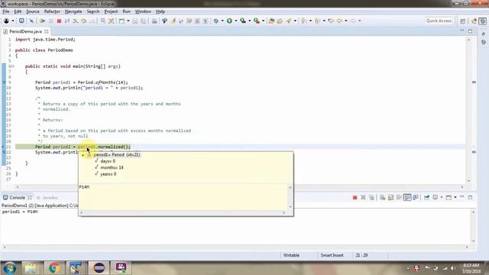Screen dimensions: 489x275
Task: Click the Save toolbar icon
Action: coord(135,21)
